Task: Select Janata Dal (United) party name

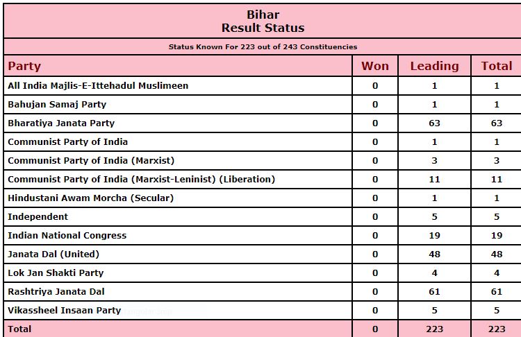Action: pos(53,254)
